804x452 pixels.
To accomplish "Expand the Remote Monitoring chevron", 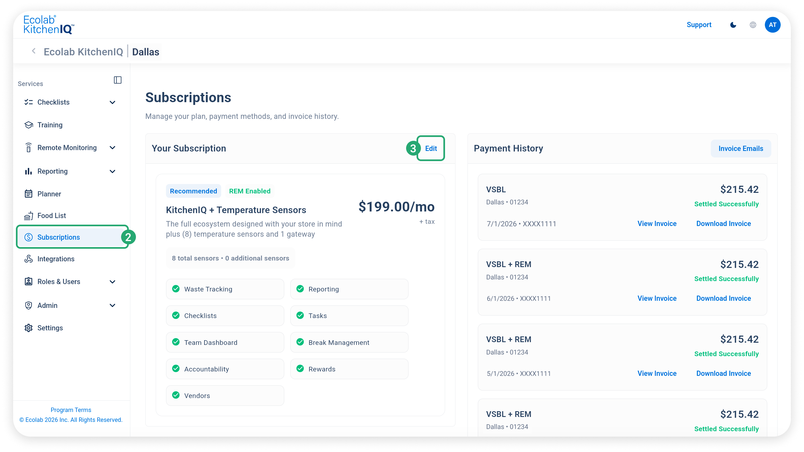I will click(x=112, y=148).
